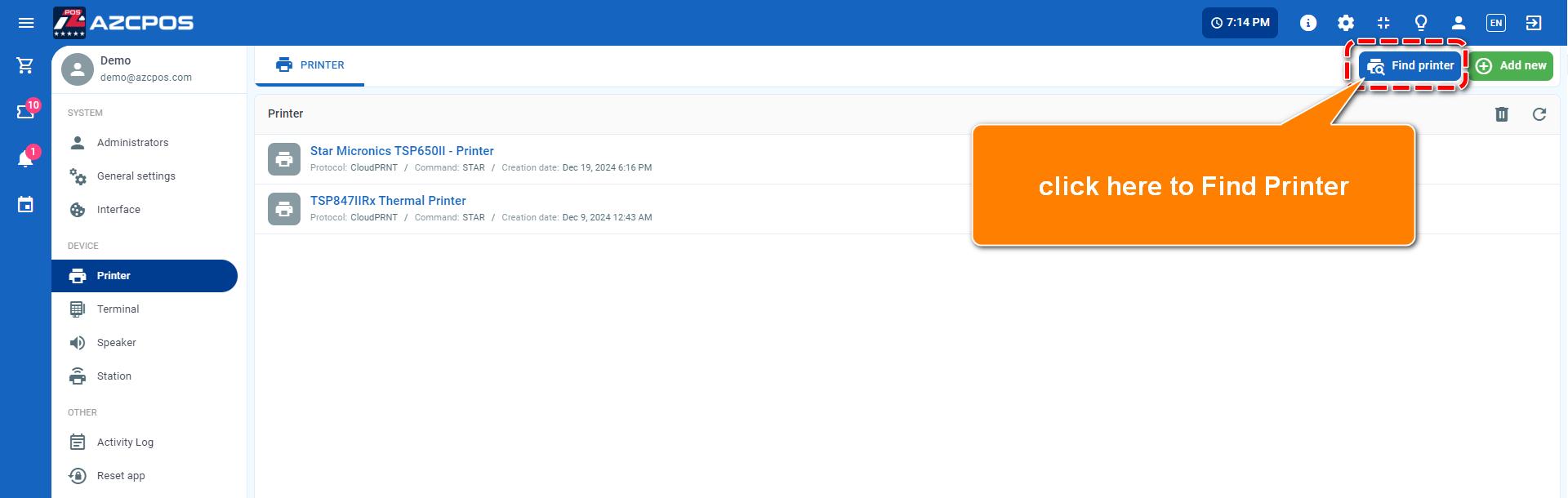Viewport: 1568px width, 498px height.
Task: Click the demo@azcpos.com email text
Action: pyautogui.click(x=146, y=78)
